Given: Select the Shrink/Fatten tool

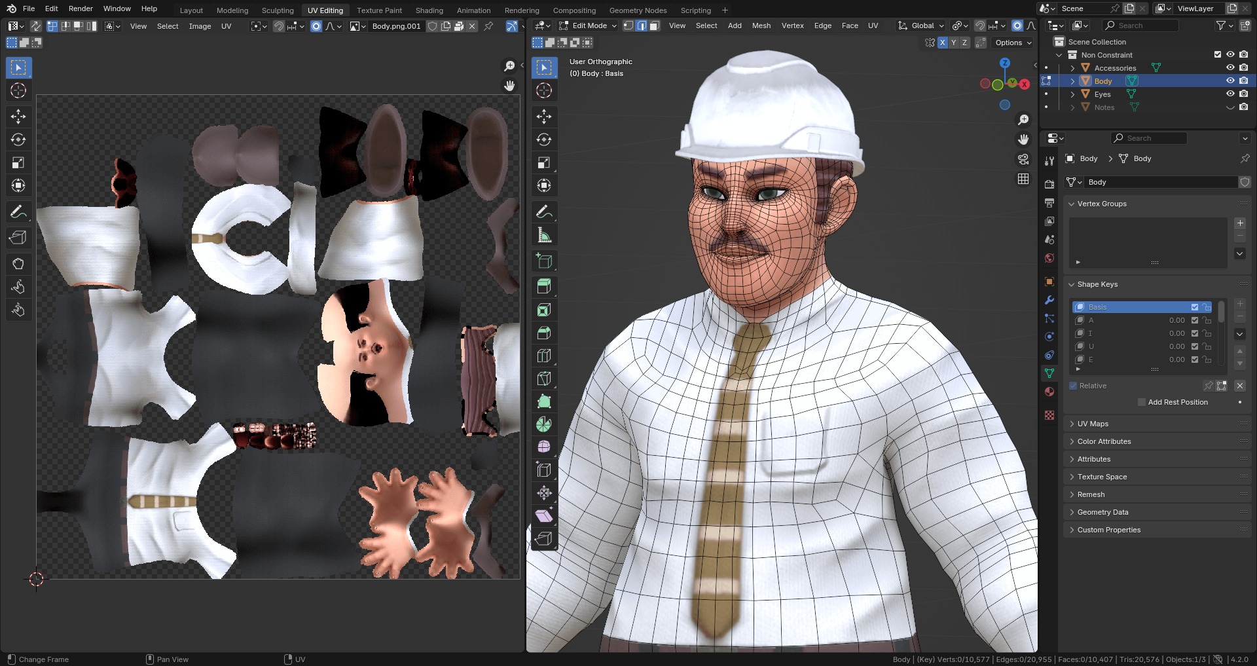Looking at the screenshot, I should pyautogui.click(x=544, y=493).
